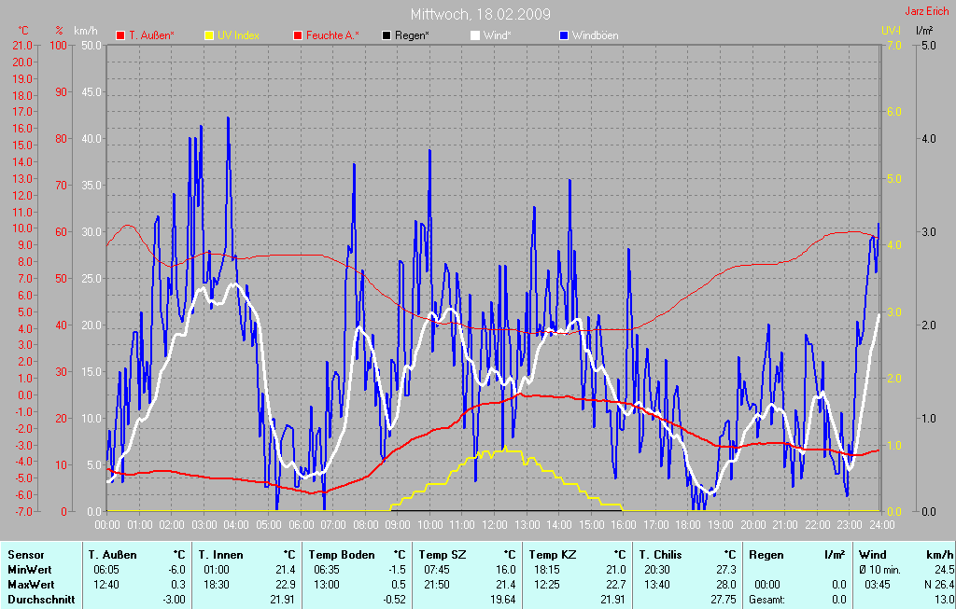Image resolution: width=956 pixels, height=609 pixels.
Task: Click the '16.0' Temp SZ minimum value
Action: click(505, 570)
